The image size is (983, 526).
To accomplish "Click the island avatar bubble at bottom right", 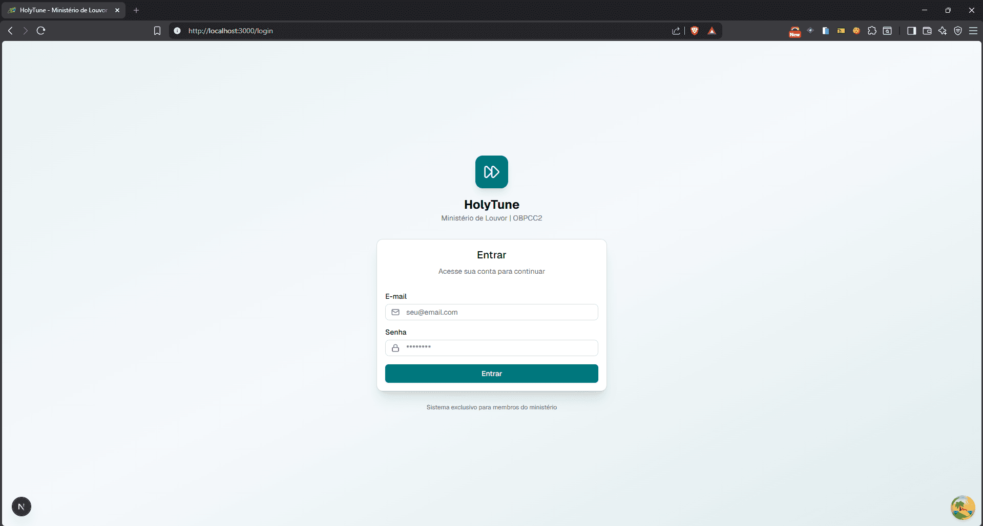I will tap(963, 508).
